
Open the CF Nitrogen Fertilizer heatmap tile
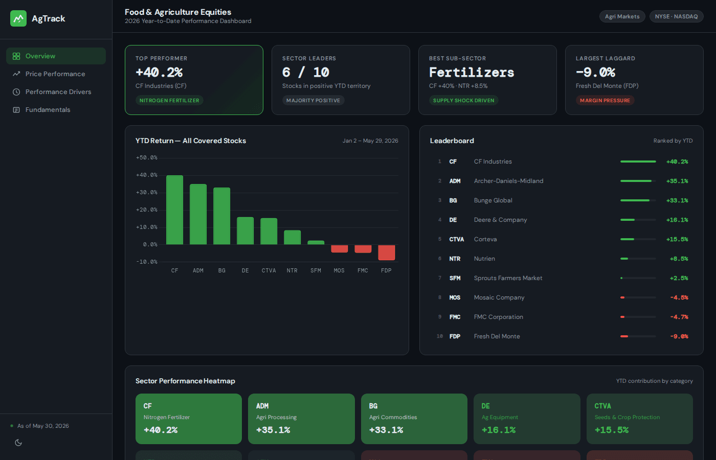pos(189,419)
